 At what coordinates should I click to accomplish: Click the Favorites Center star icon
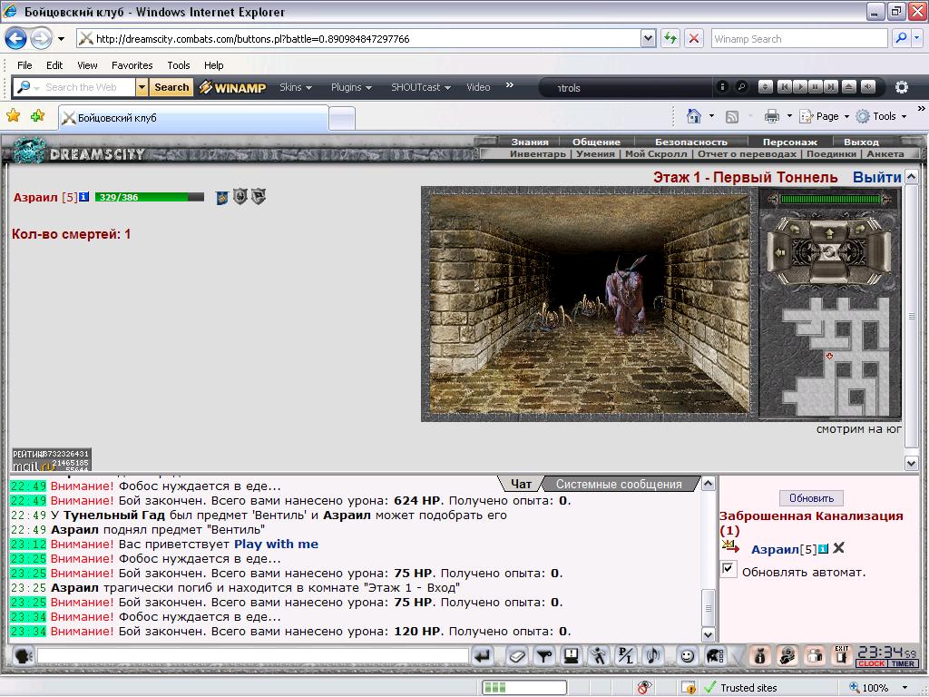coord(13,115)
